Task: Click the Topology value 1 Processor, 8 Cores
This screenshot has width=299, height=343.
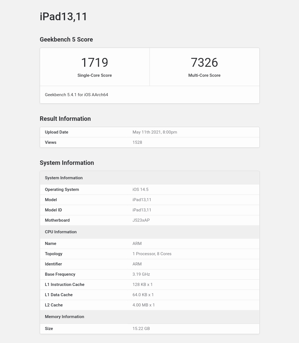Action: tap(152, 254)
